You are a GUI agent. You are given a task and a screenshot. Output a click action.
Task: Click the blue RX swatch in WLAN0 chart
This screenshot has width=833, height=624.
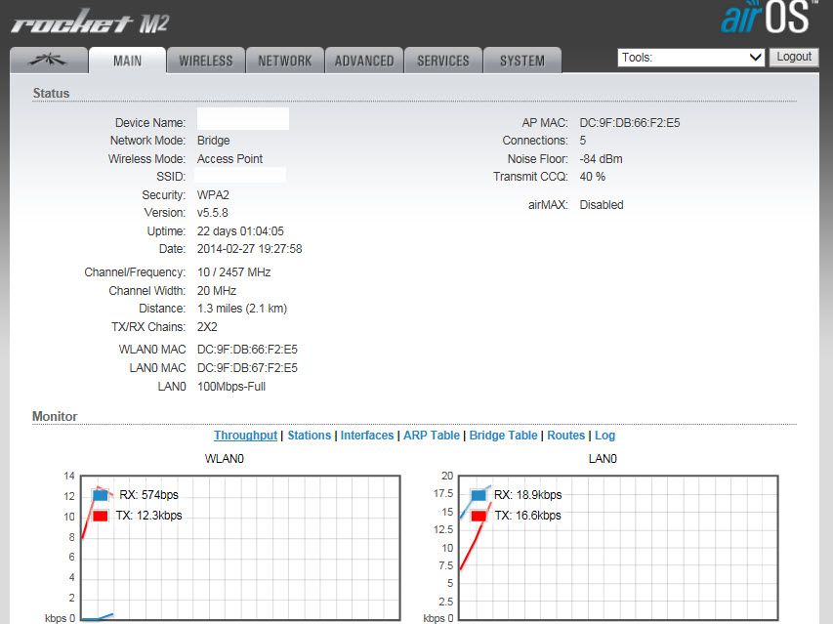[101, 495]
